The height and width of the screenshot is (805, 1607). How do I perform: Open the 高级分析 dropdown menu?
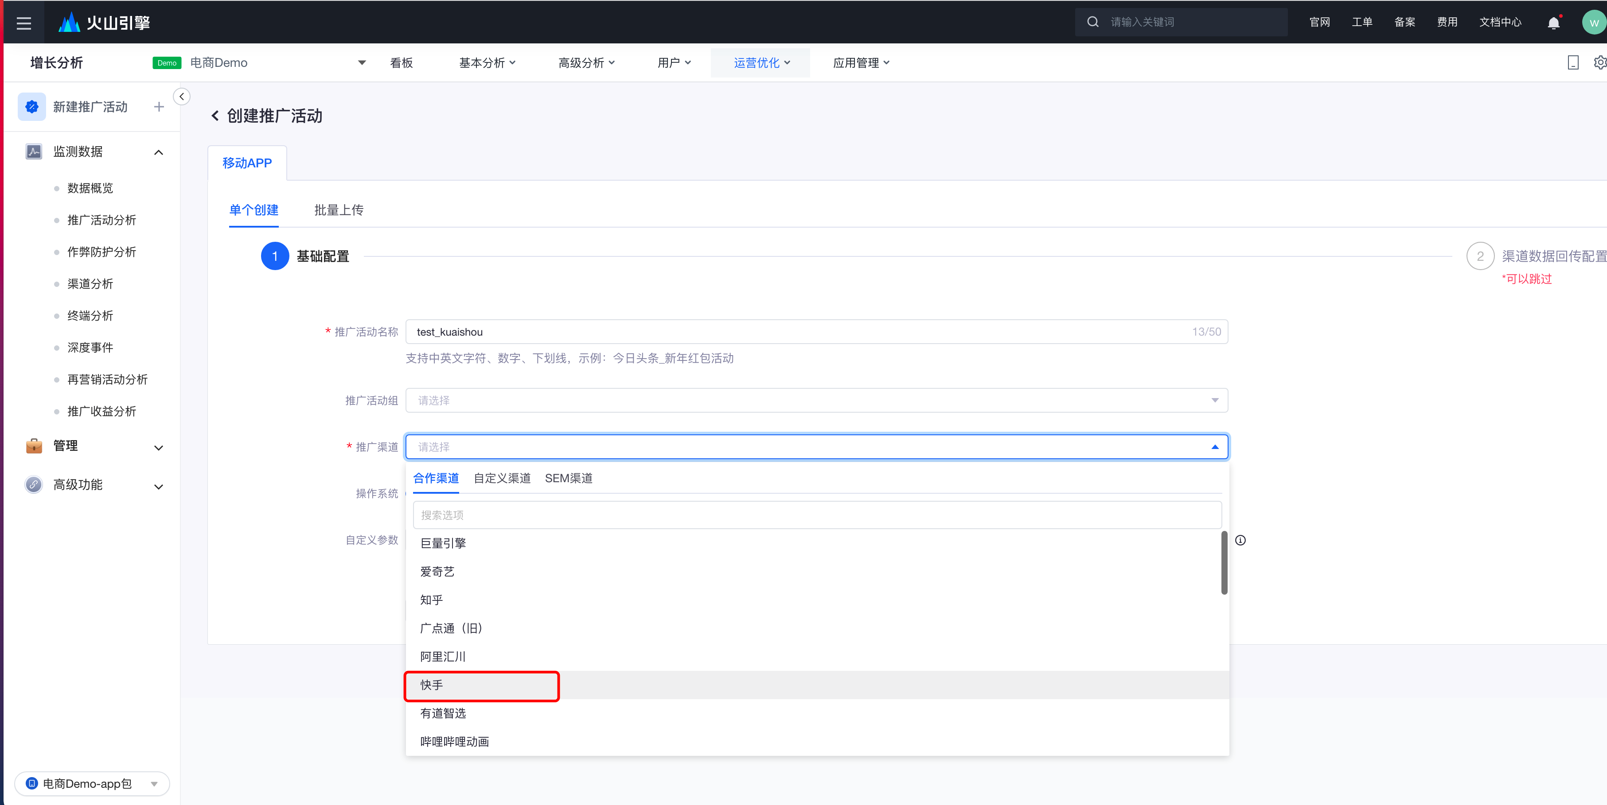(586, 62)
